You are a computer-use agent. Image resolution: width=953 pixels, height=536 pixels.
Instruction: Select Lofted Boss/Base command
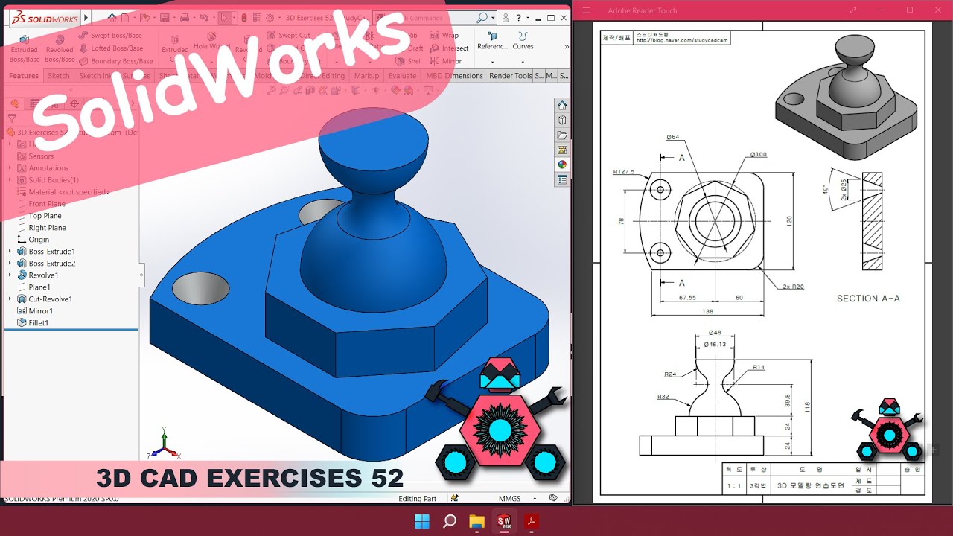point(111,48)
